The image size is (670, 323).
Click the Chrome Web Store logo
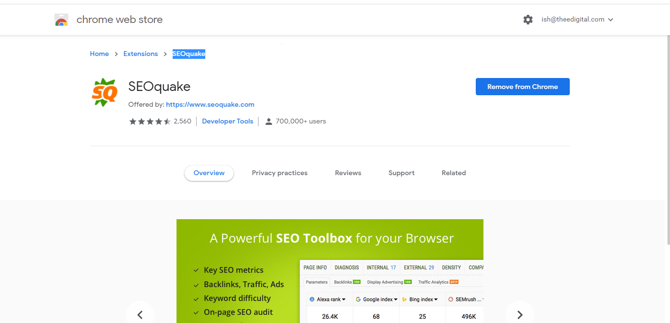tap(61, 19)
